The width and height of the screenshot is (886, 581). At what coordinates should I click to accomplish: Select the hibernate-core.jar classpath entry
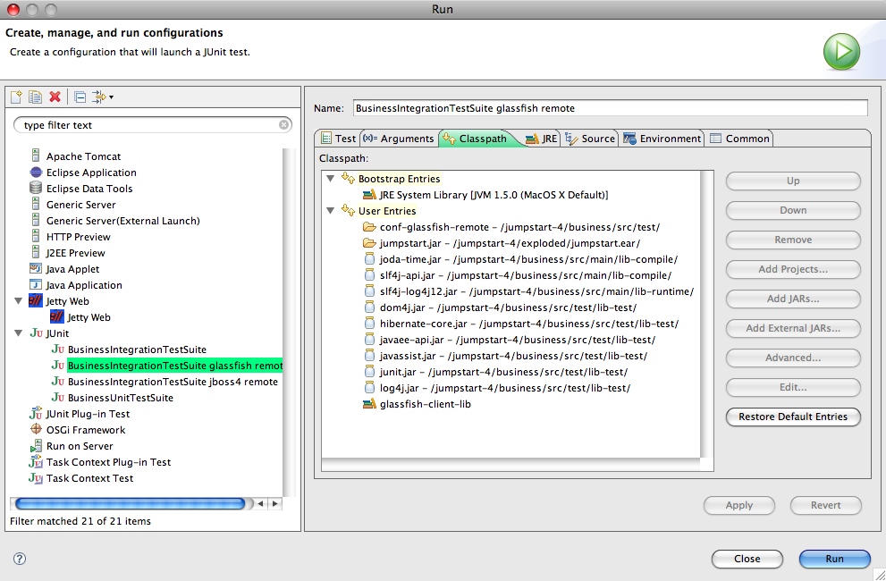[x=520, y=324]
